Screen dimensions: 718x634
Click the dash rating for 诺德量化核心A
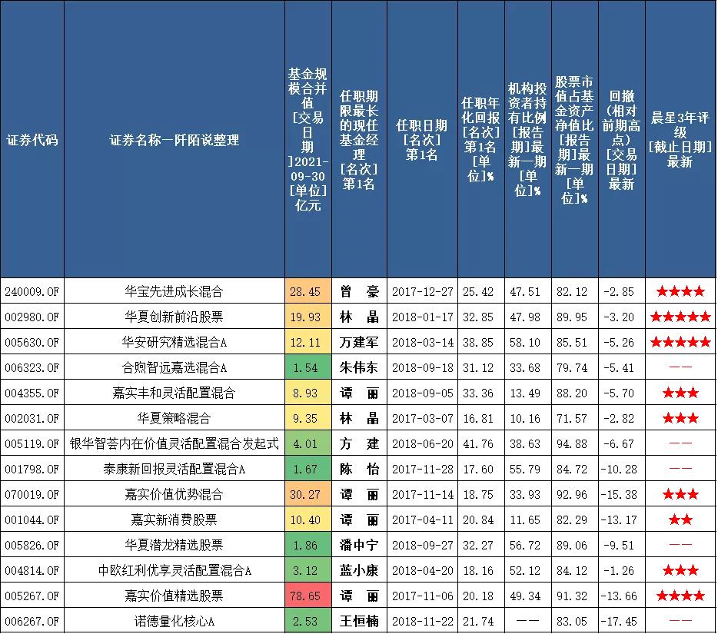click(680, 620)
